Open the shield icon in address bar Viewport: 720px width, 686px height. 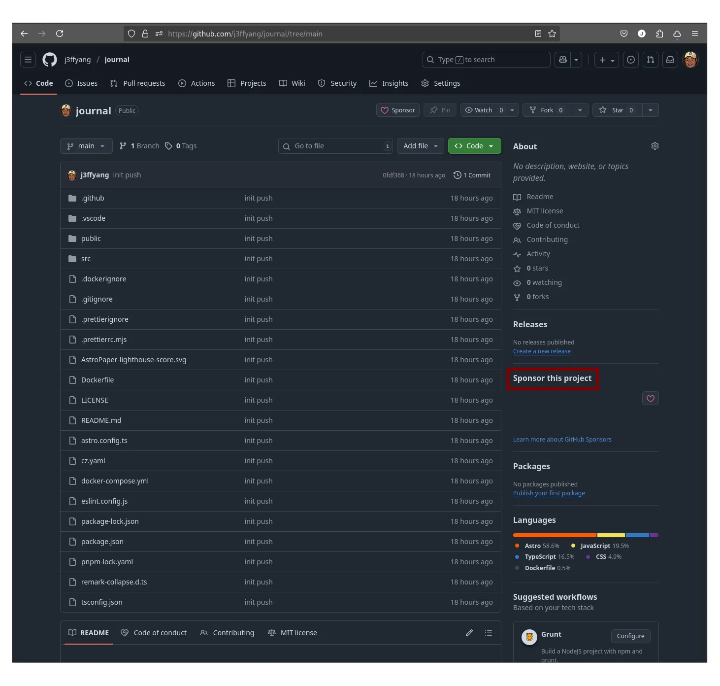point(131,34)
